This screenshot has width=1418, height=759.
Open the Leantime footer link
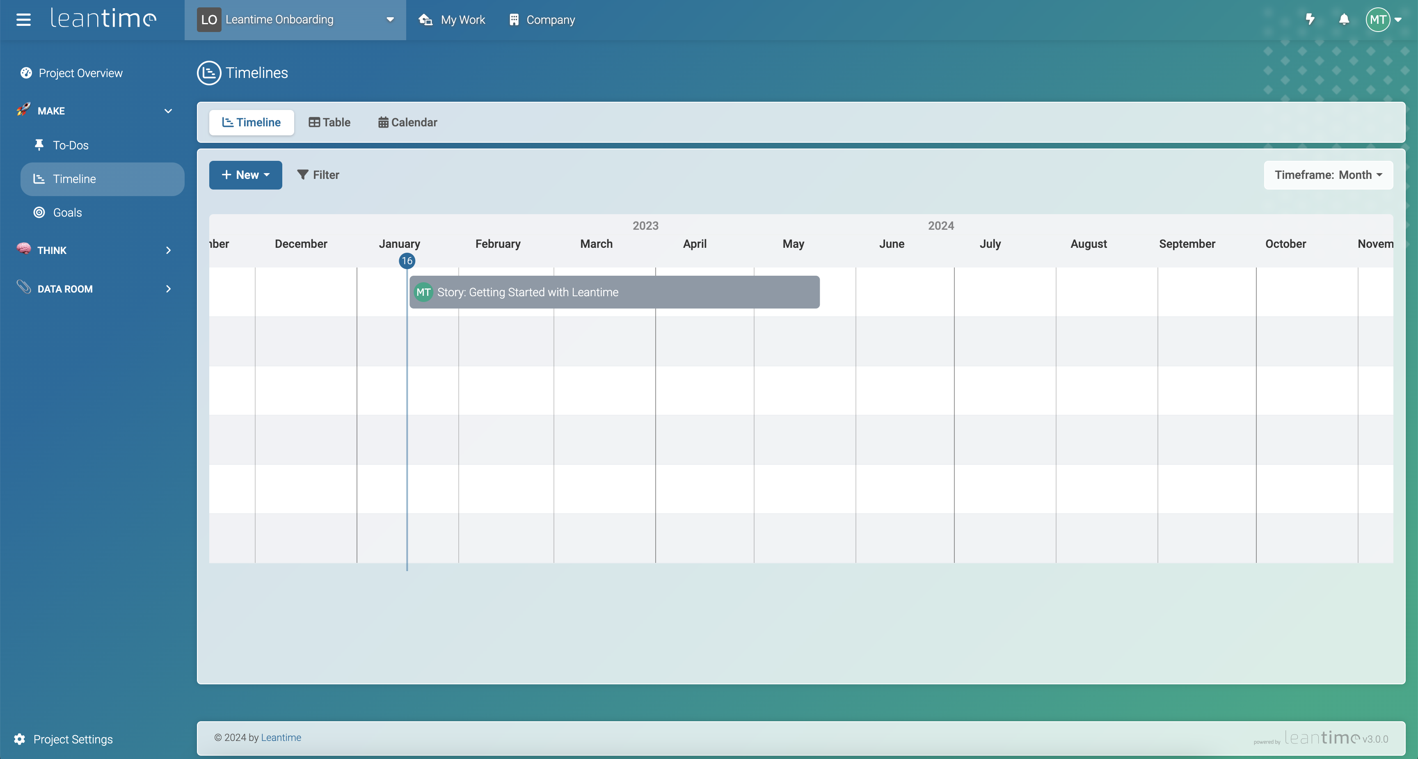click(x=281, y=738)
